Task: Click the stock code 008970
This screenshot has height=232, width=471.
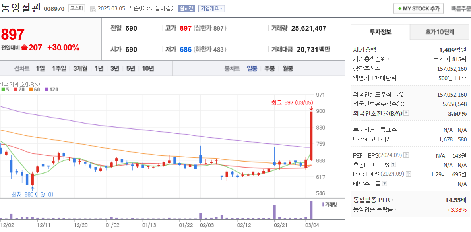Action: pyautogui.click(x=54, y=9)
